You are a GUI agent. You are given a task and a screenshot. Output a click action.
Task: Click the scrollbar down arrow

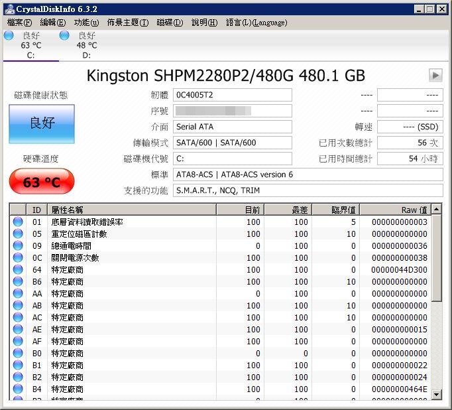pos(437,394)
